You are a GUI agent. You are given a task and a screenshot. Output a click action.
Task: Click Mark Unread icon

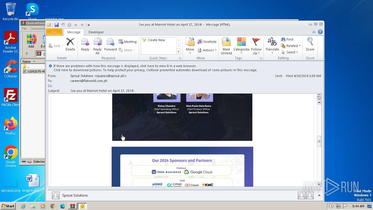[226, 46]
